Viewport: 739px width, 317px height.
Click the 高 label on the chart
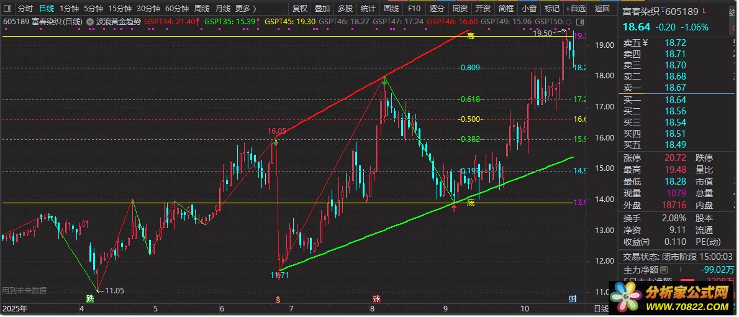point(470,36)
